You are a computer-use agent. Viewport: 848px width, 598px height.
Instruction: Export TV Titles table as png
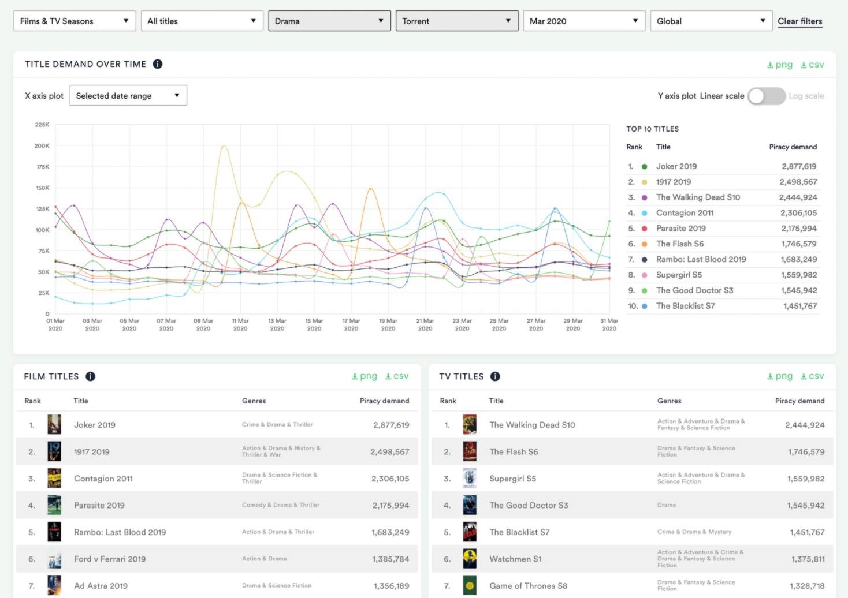coord(780,376)
